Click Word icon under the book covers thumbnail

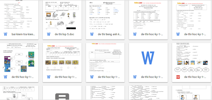[6, 77]
